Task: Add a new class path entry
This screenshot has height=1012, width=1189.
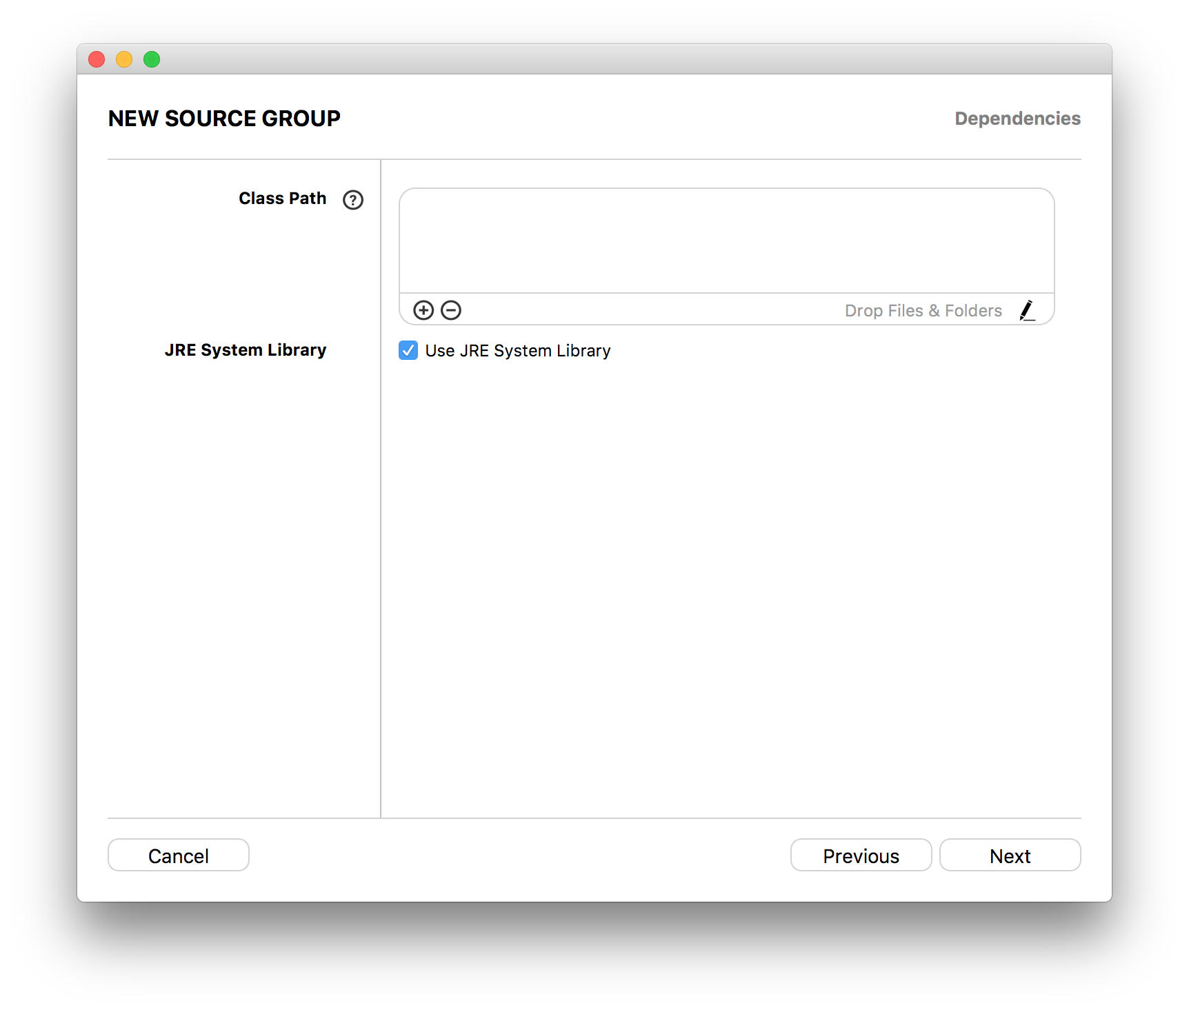Action: click(423, 310)
